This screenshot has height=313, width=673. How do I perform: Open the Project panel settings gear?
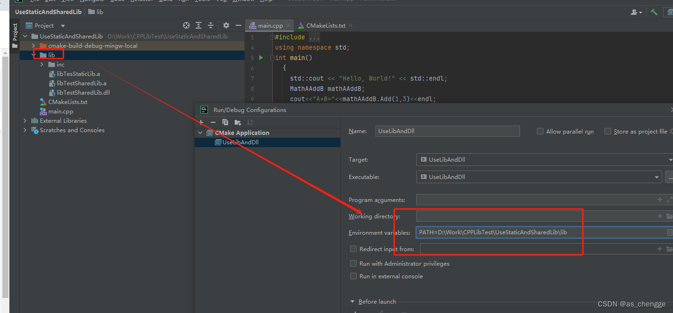(x=226, y=25)
